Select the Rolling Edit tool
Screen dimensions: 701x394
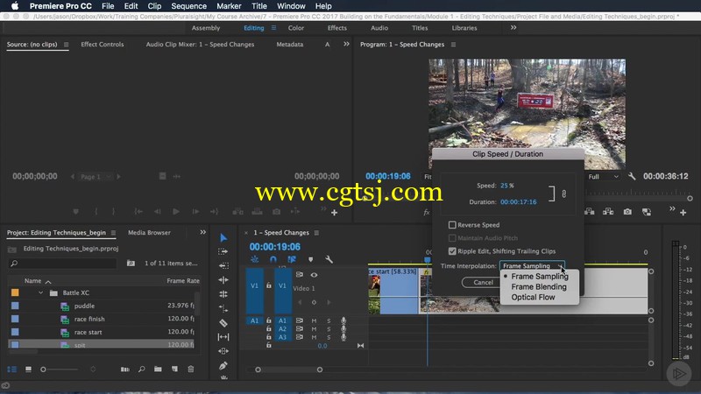tap(223, 294)
